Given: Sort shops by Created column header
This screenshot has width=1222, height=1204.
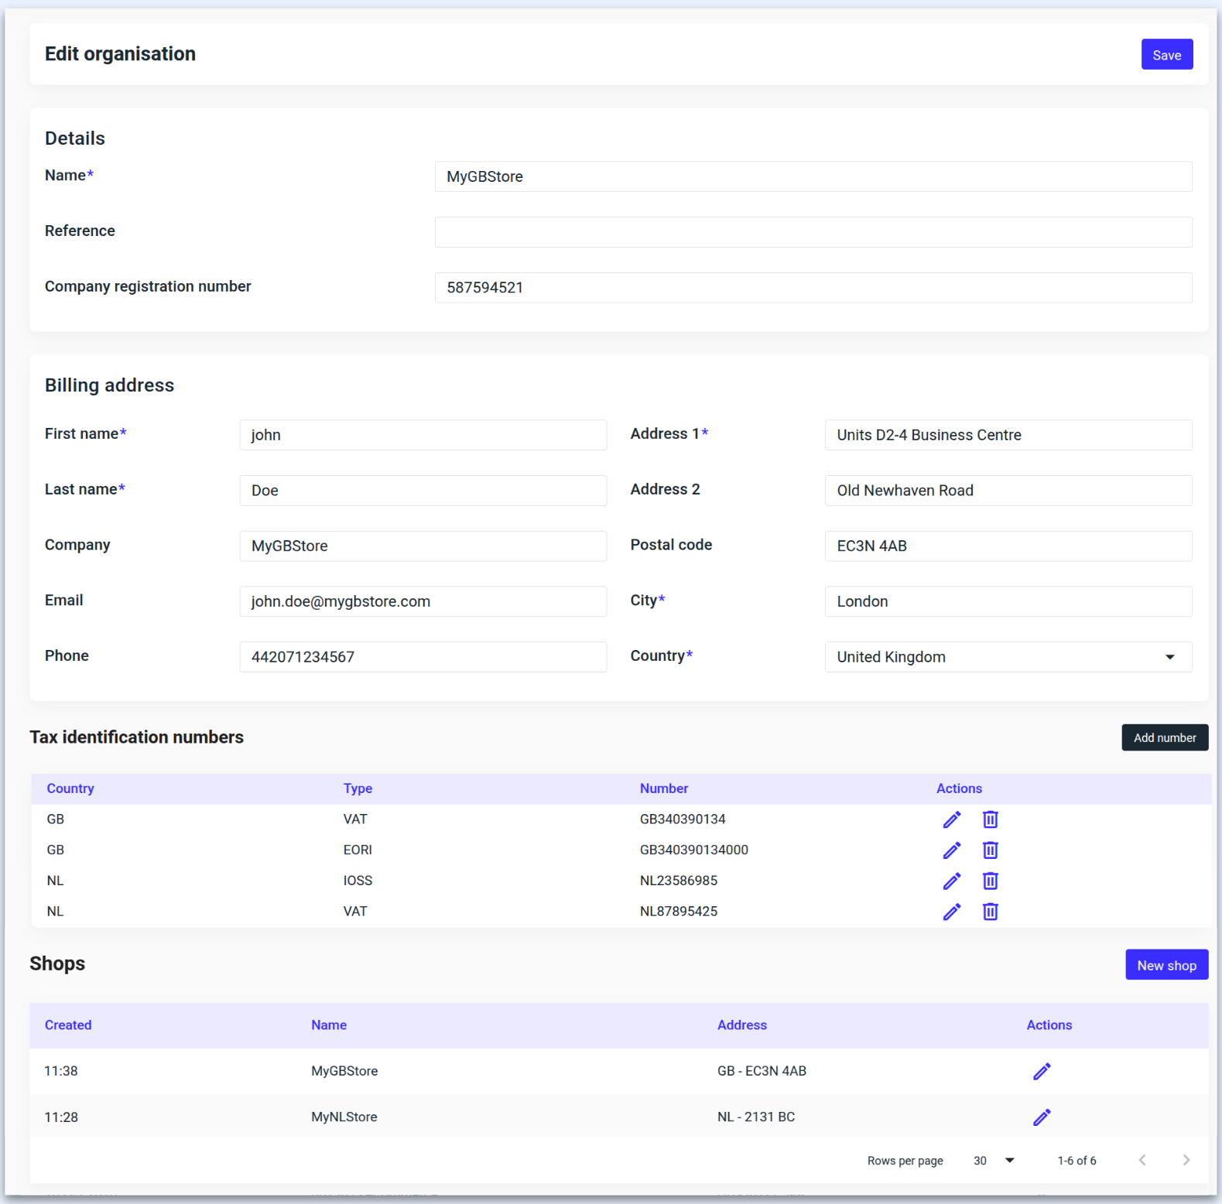Looking at the screenshot, I should (68, 1025).
